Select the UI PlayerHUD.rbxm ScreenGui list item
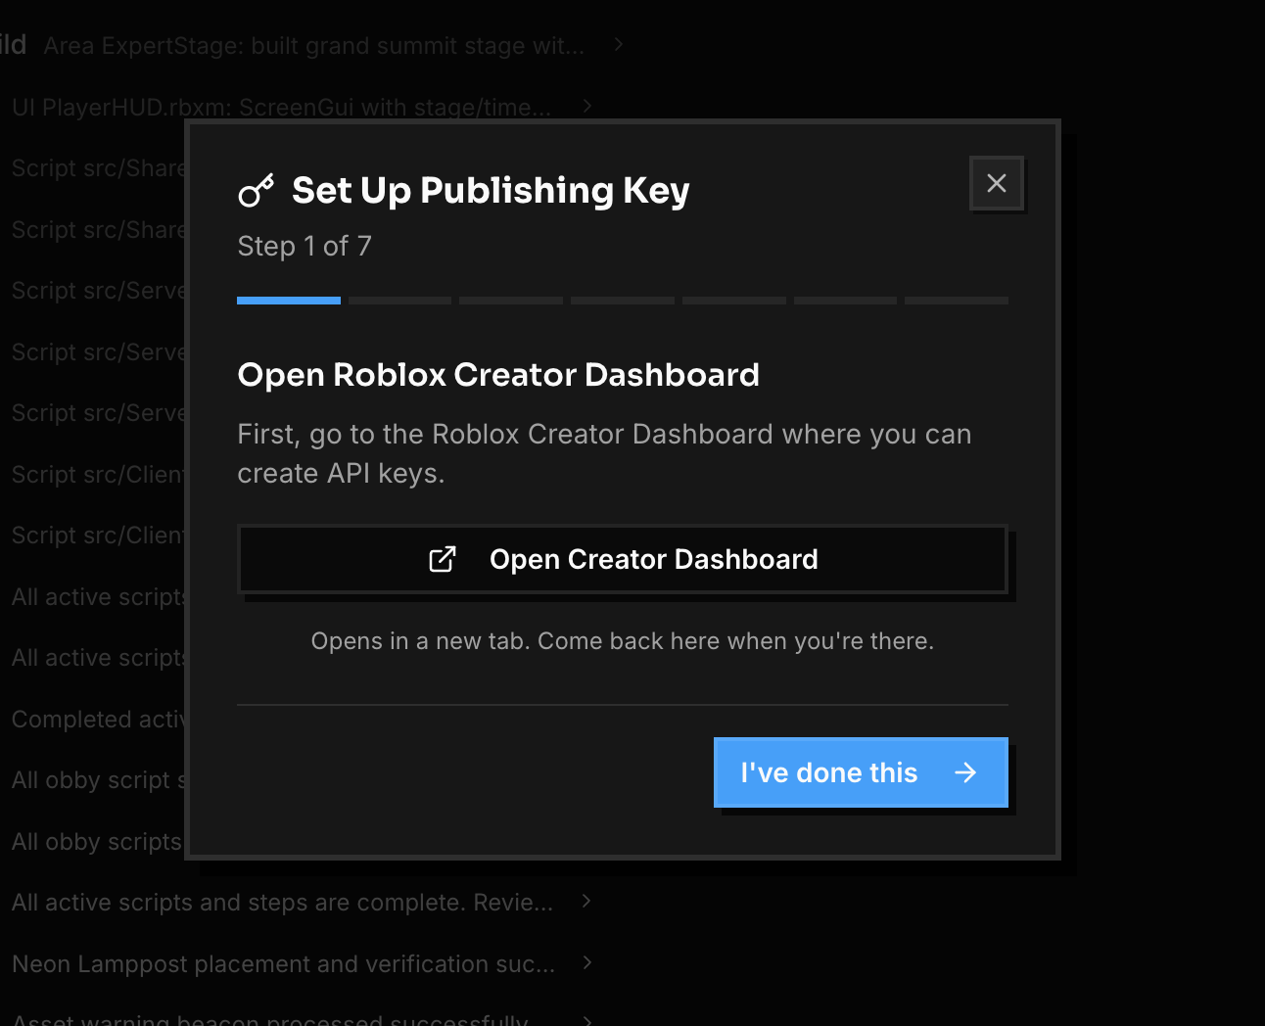The image size is (1265, 1026). click(281, 108)
